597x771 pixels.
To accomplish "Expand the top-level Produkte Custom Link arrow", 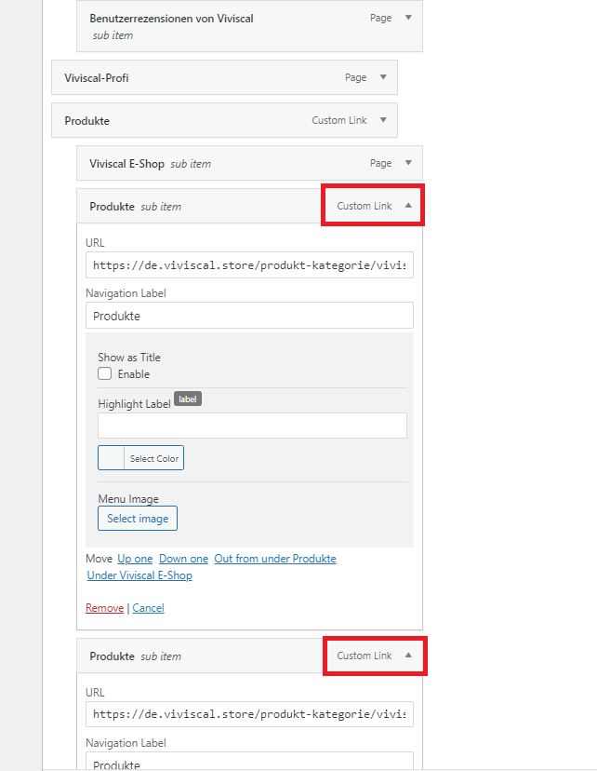I will click(x=382, y=120).
